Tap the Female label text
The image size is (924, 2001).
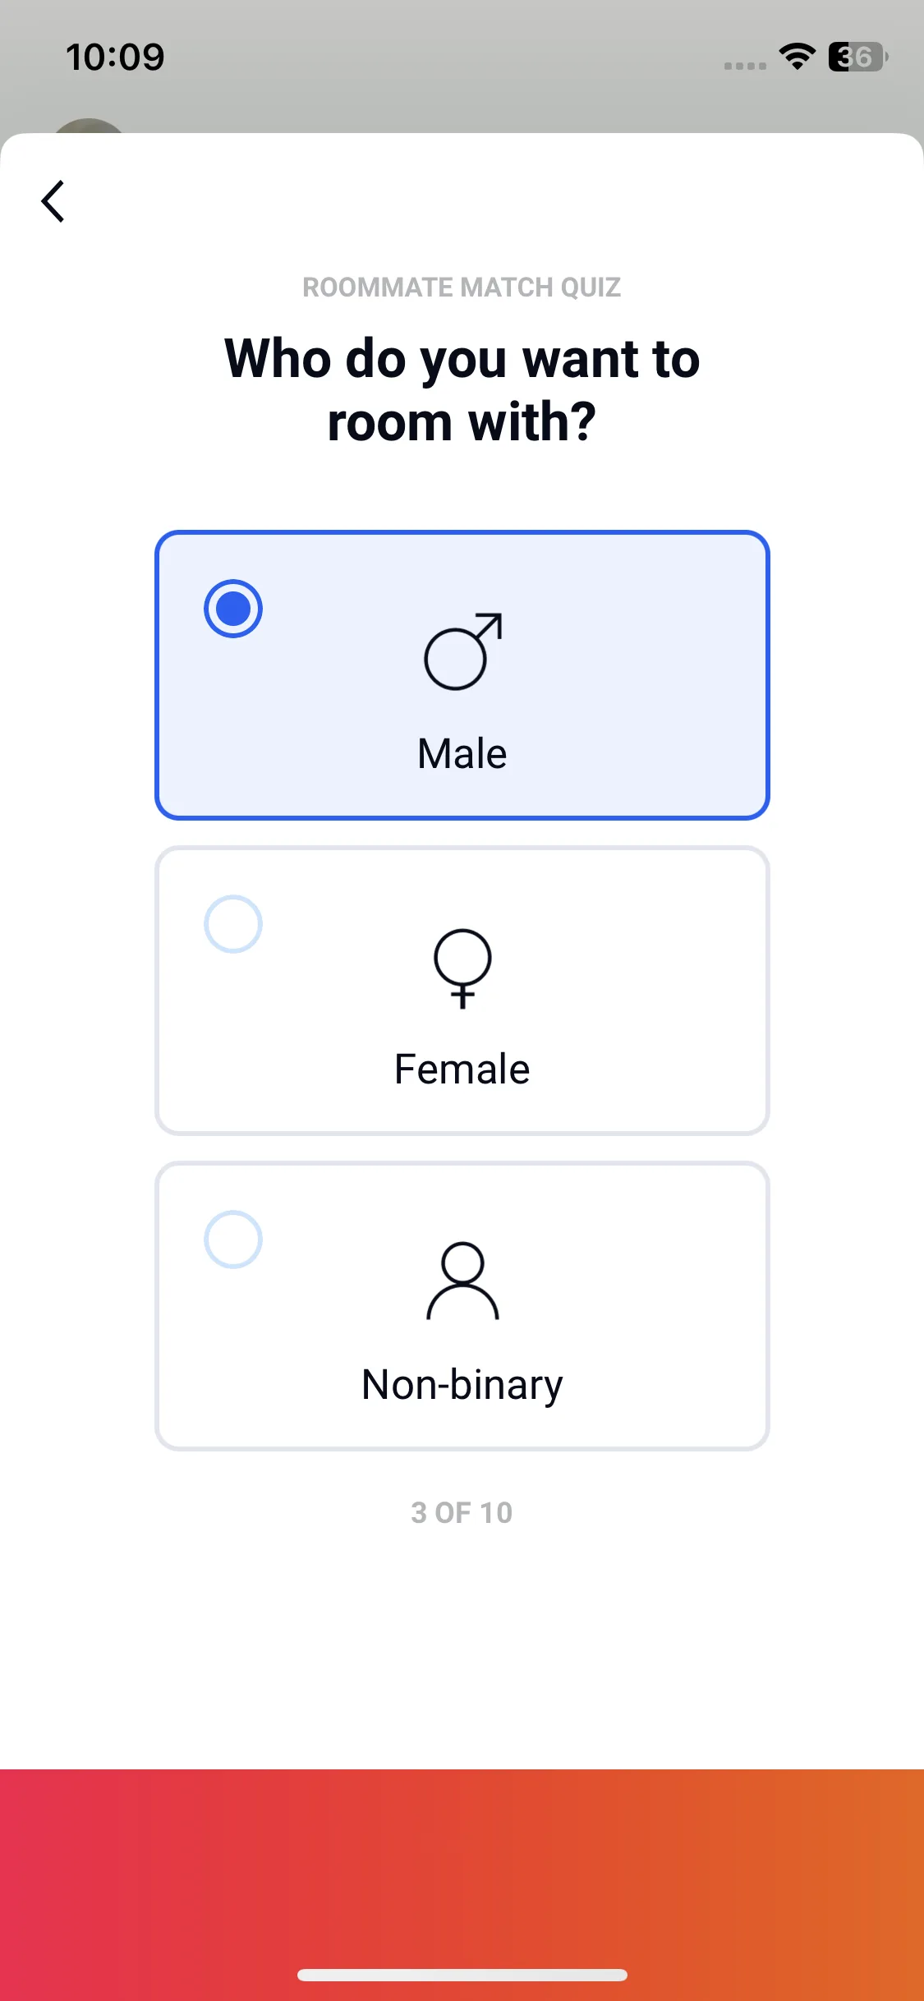(x=462, y=1069)
